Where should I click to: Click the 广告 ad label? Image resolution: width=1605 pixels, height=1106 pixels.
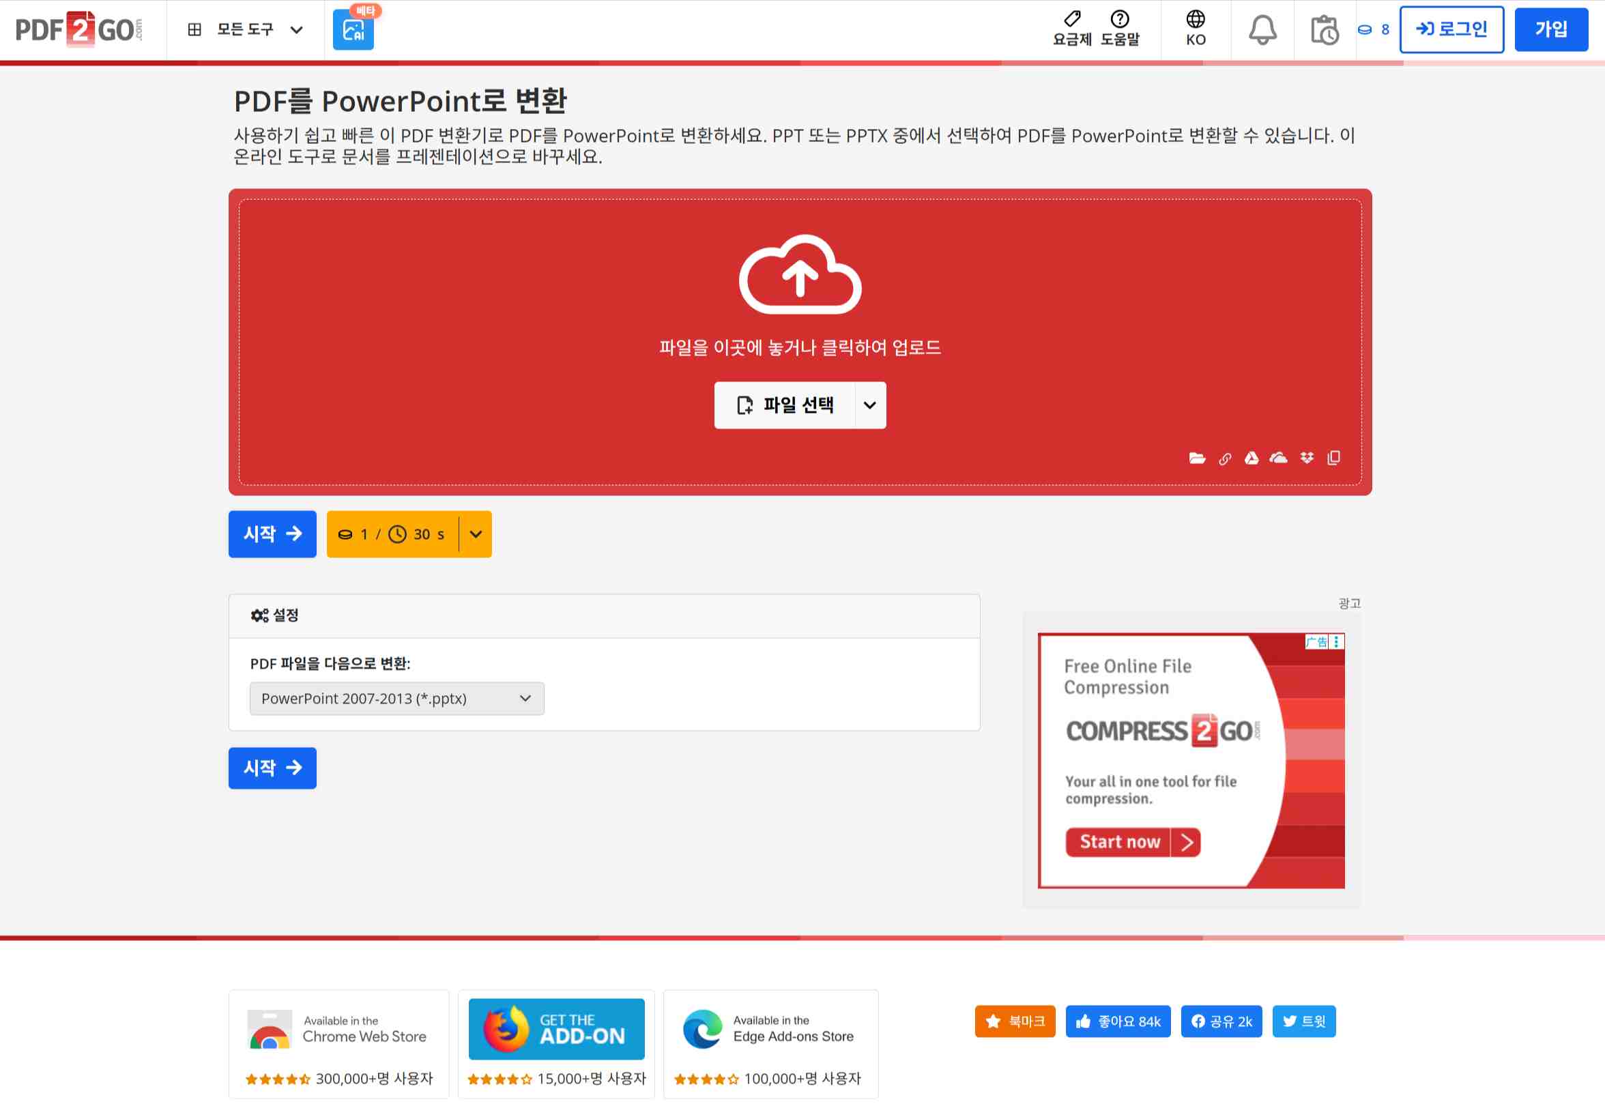(1316, 642)
